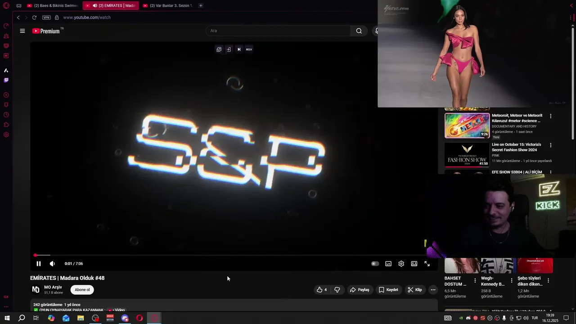Screen dimensions: 576x324
Task: View site security lock info
Action: (x=57, y=18)
